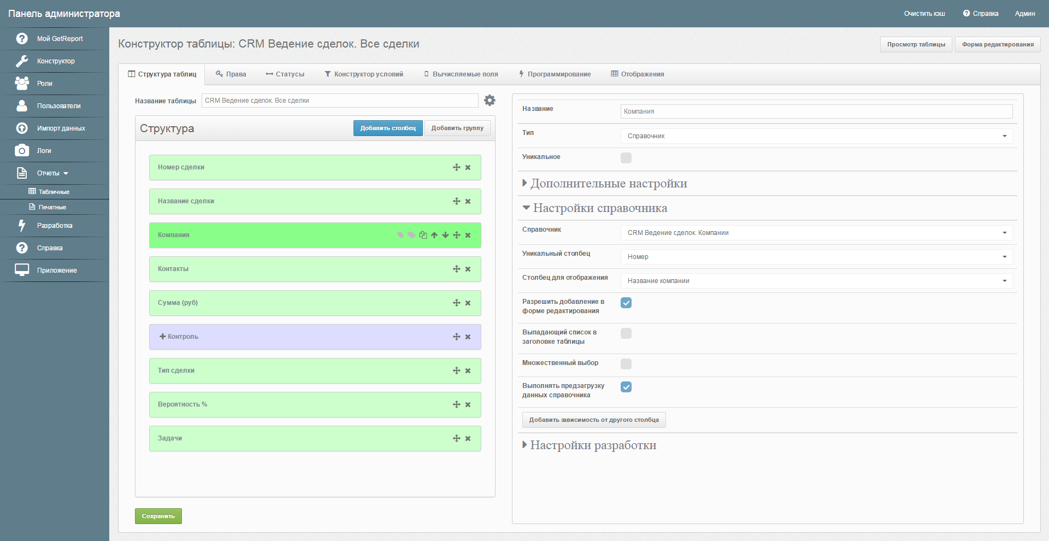The height and width of the screenshot is (541, 1049).
Task: Click the copy icon on Компания row
Action: tap(423, 235)
